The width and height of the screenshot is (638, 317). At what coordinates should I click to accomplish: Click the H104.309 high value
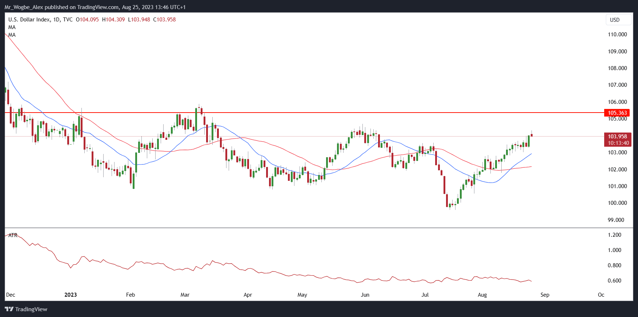(x=113, y=20)
